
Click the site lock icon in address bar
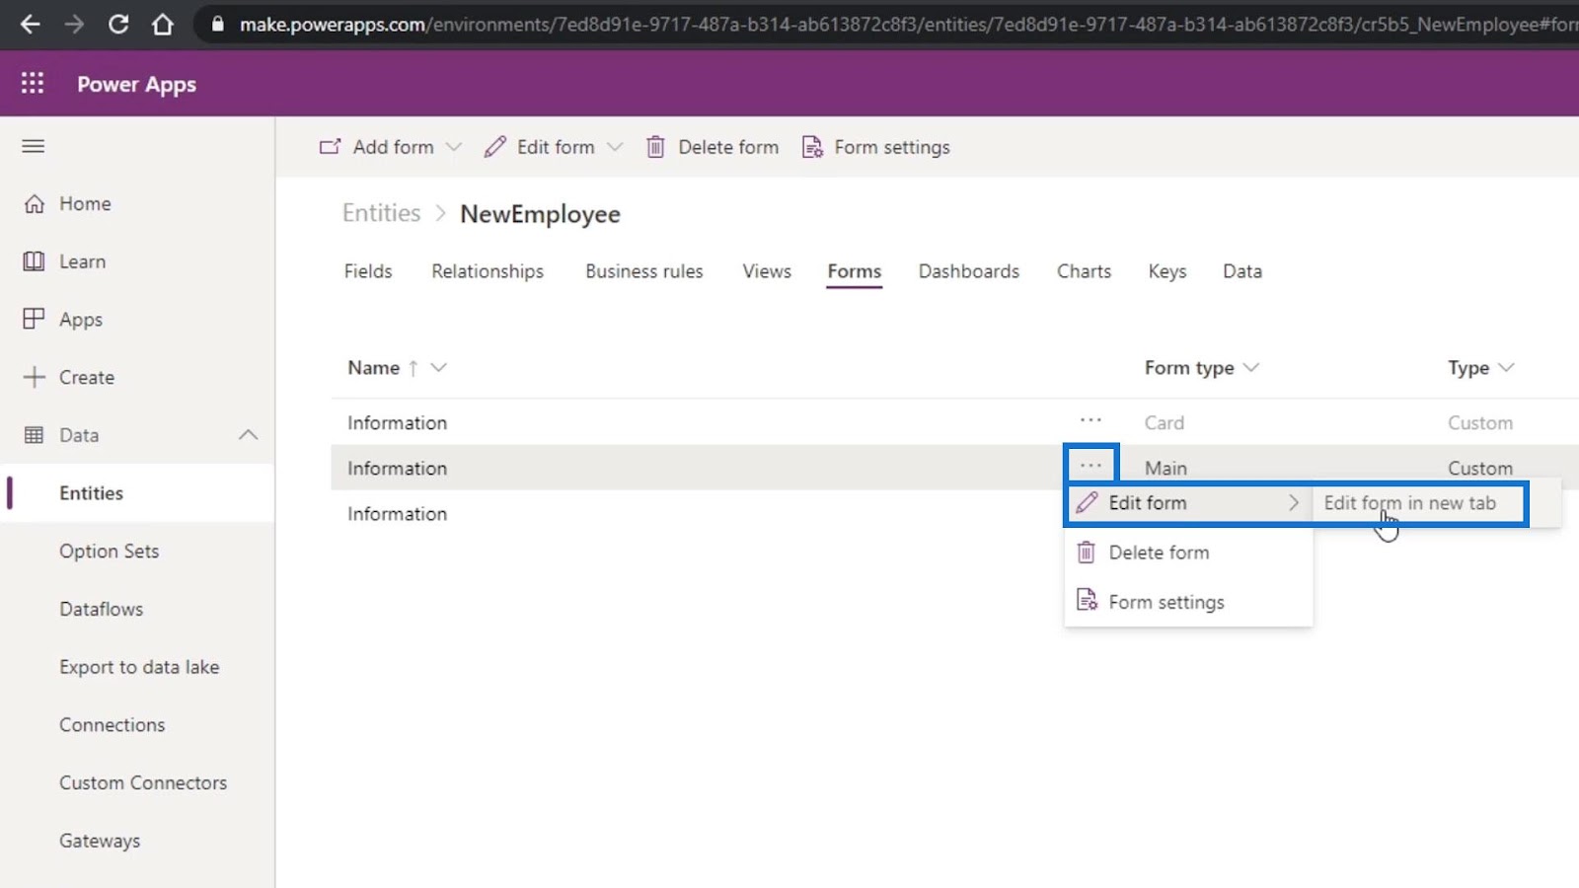pyautogui.click(x=218, y=24)
